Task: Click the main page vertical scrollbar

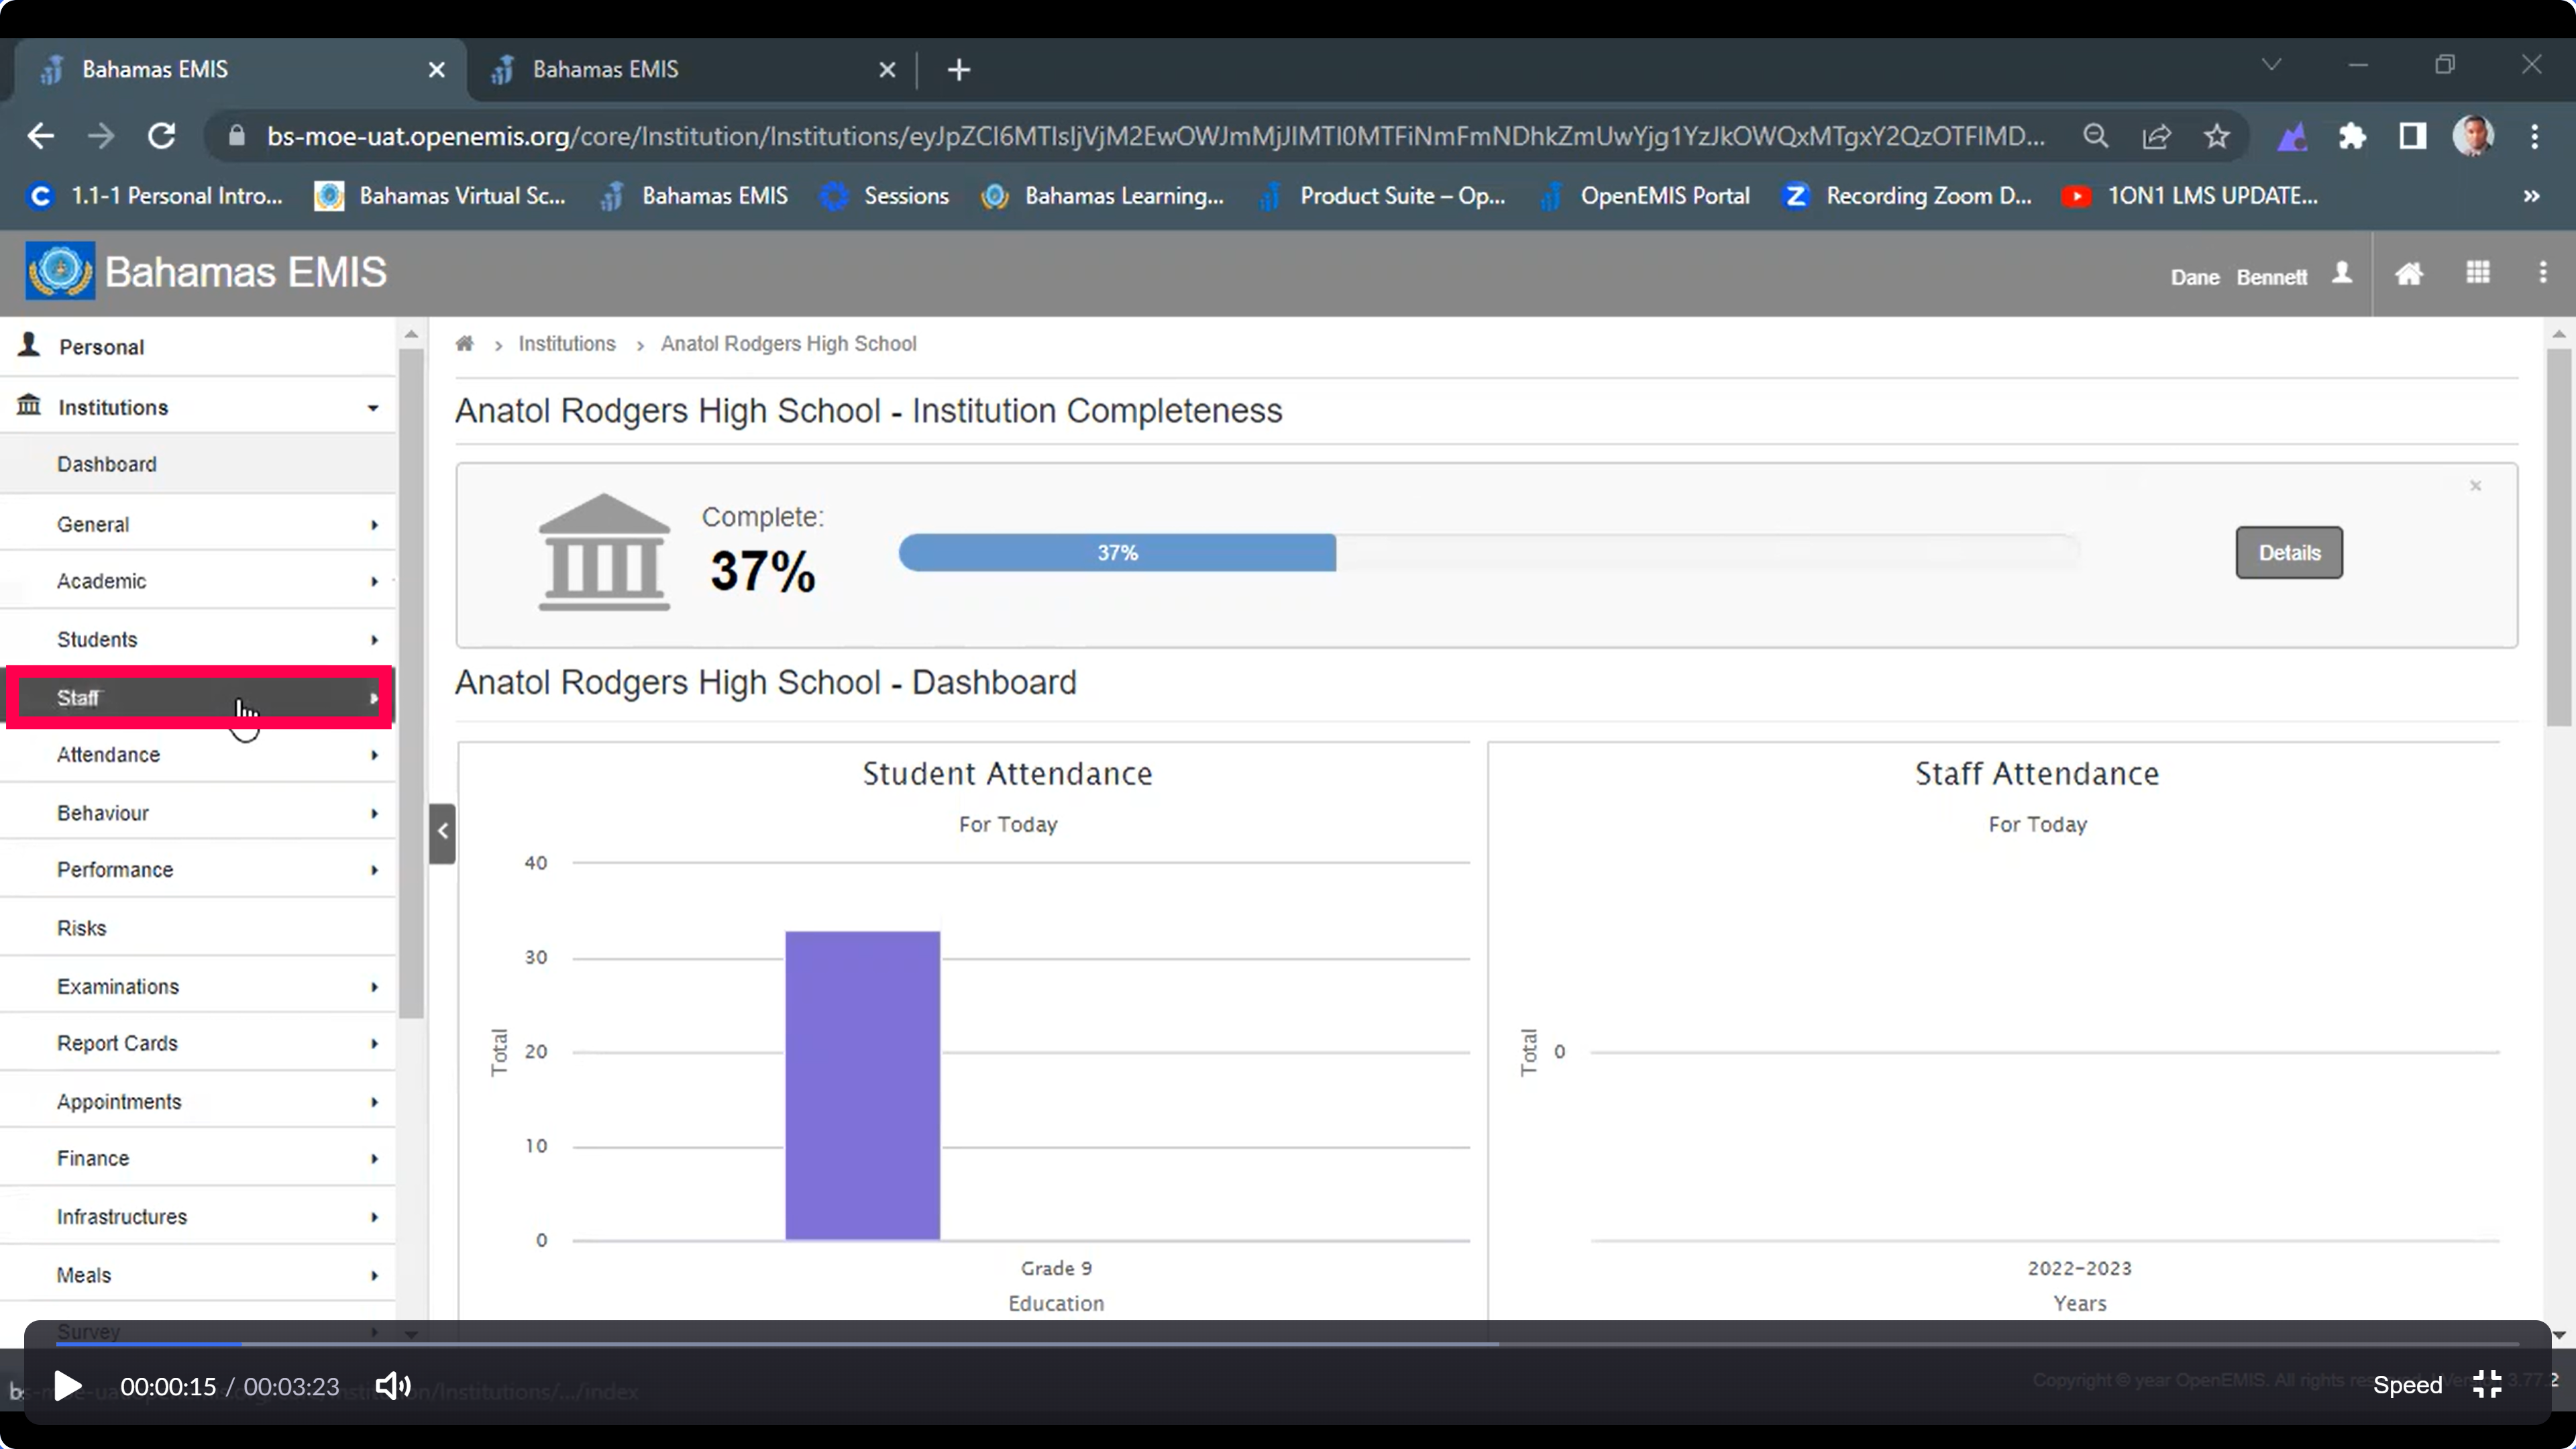Action: [2558, 537]
